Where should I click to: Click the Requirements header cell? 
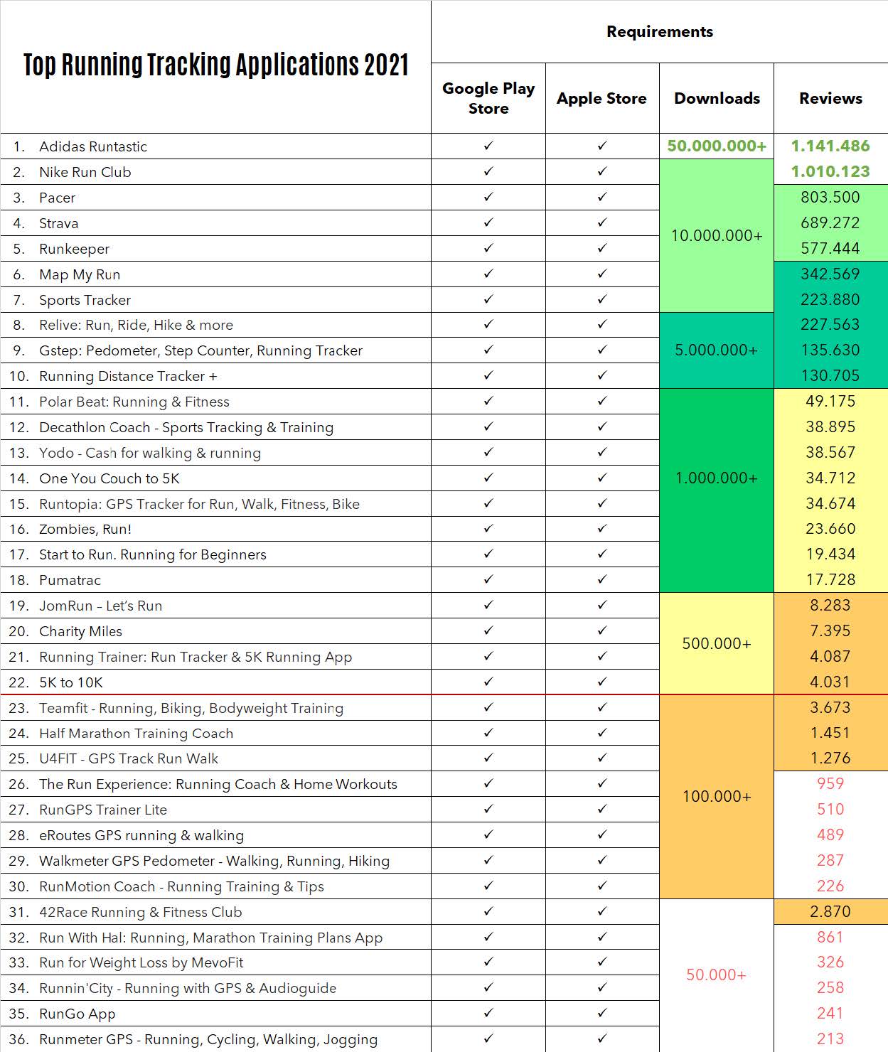pos(659,31)
